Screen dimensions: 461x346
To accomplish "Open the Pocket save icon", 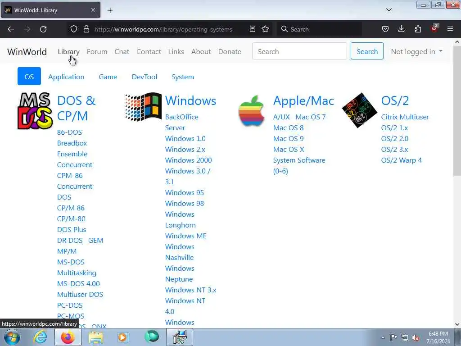I will coord(385,29).
